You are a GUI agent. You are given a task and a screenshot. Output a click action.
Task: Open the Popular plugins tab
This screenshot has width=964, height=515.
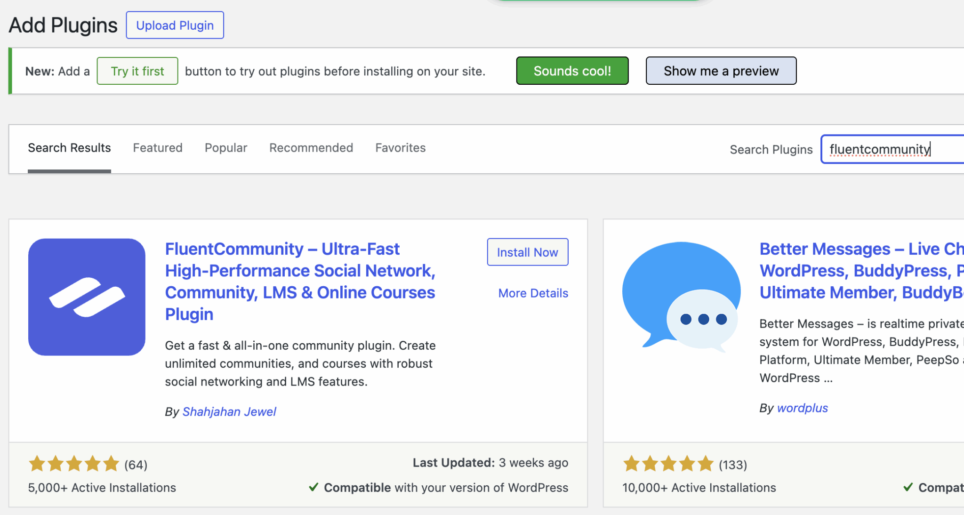[226, 148]
